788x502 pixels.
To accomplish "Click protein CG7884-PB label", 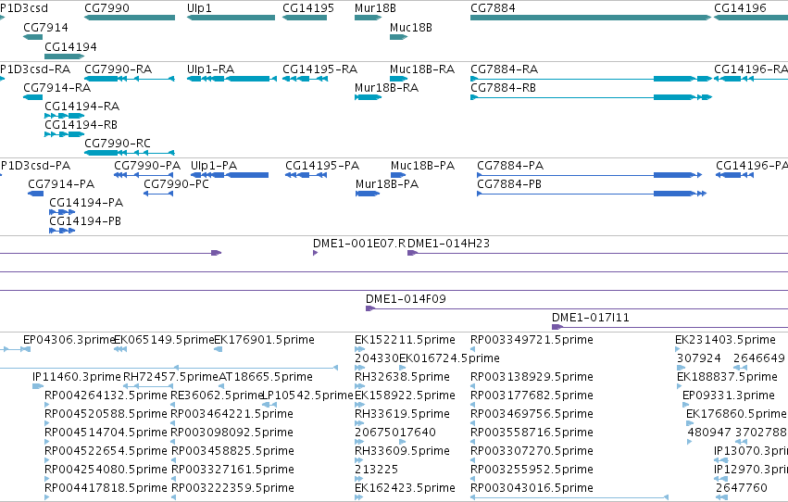I will pyautogui.click(x=509, y=184).
